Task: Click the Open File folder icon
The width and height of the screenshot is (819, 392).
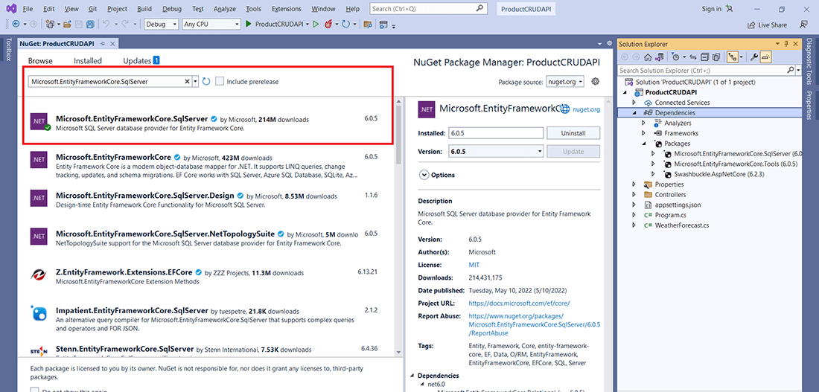Action: (67, 24)
